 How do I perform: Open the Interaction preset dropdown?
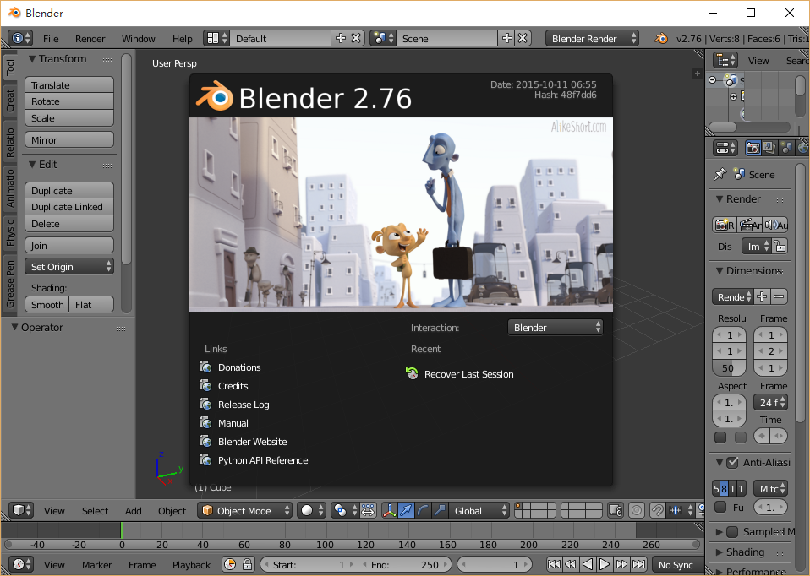click(556, 328)
